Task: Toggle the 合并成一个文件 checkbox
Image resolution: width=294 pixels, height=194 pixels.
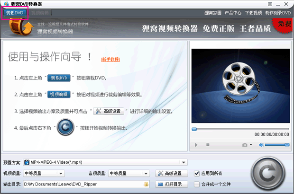Action: point(197,184)
